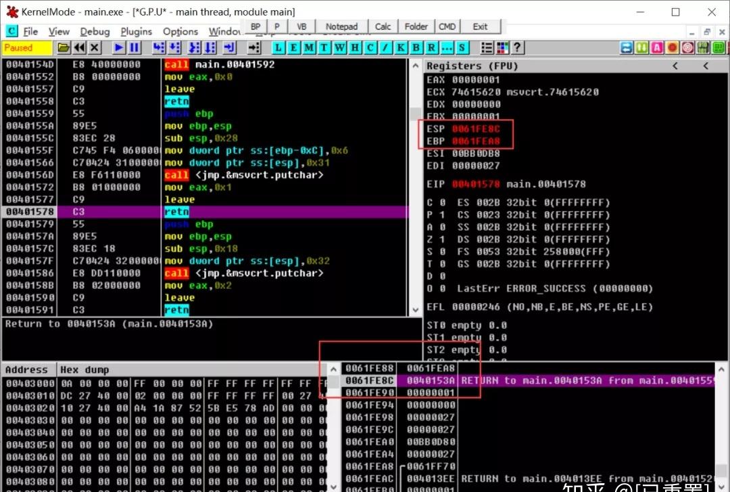Click the question mark help icon
The width and height of the screenshot is (730, 492).
click(518, 47)
